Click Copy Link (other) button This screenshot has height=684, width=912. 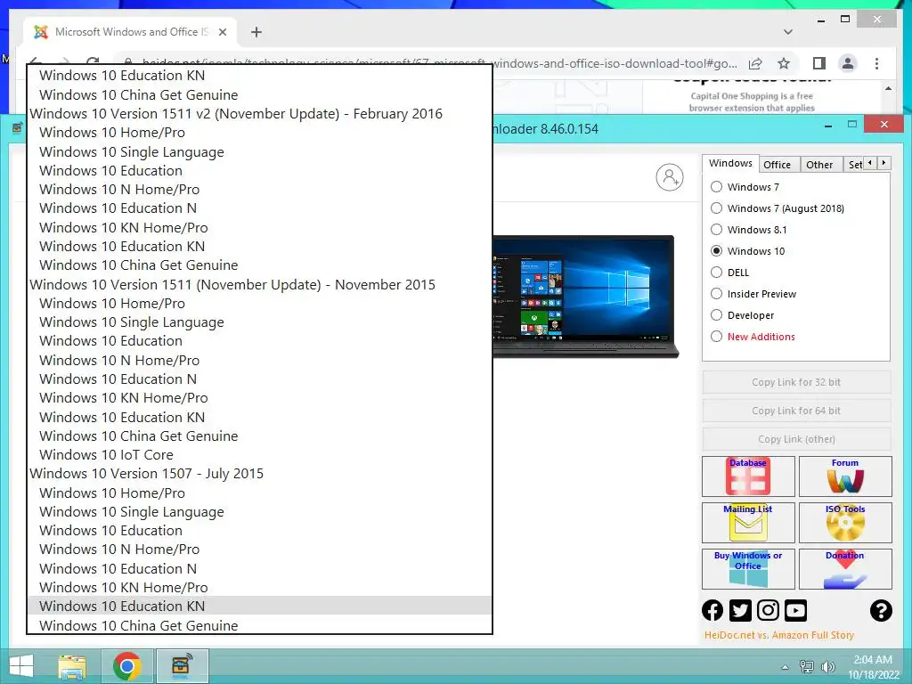(x=796, y=439)
